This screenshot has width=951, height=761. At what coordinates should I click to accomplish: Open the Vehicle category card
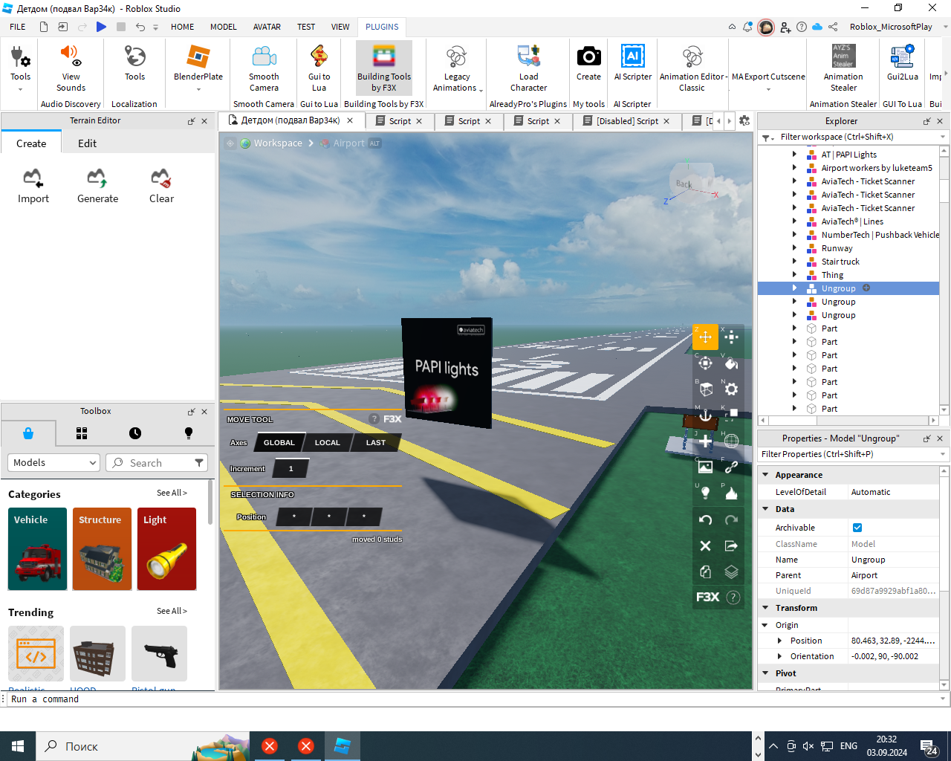coord(38,549)
